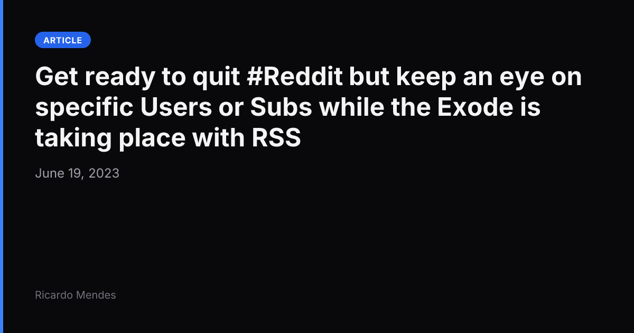This screenshot has width=634, height=333.
Task: Click the blue ARTICLE badge
Action: [x=63, y=40]
